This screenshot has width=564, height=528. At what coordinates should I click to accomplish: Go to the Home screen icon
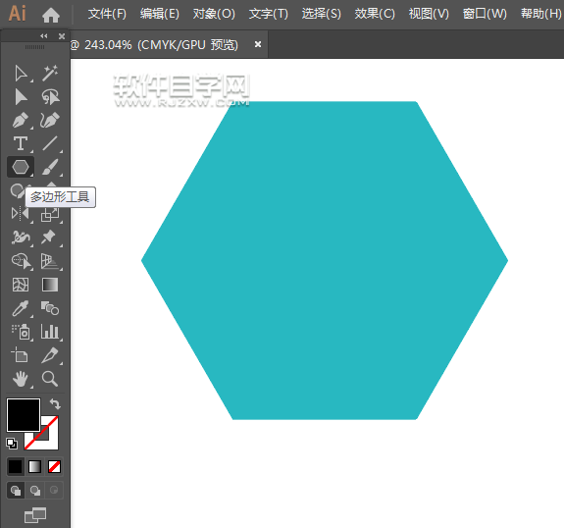[51, 15]
